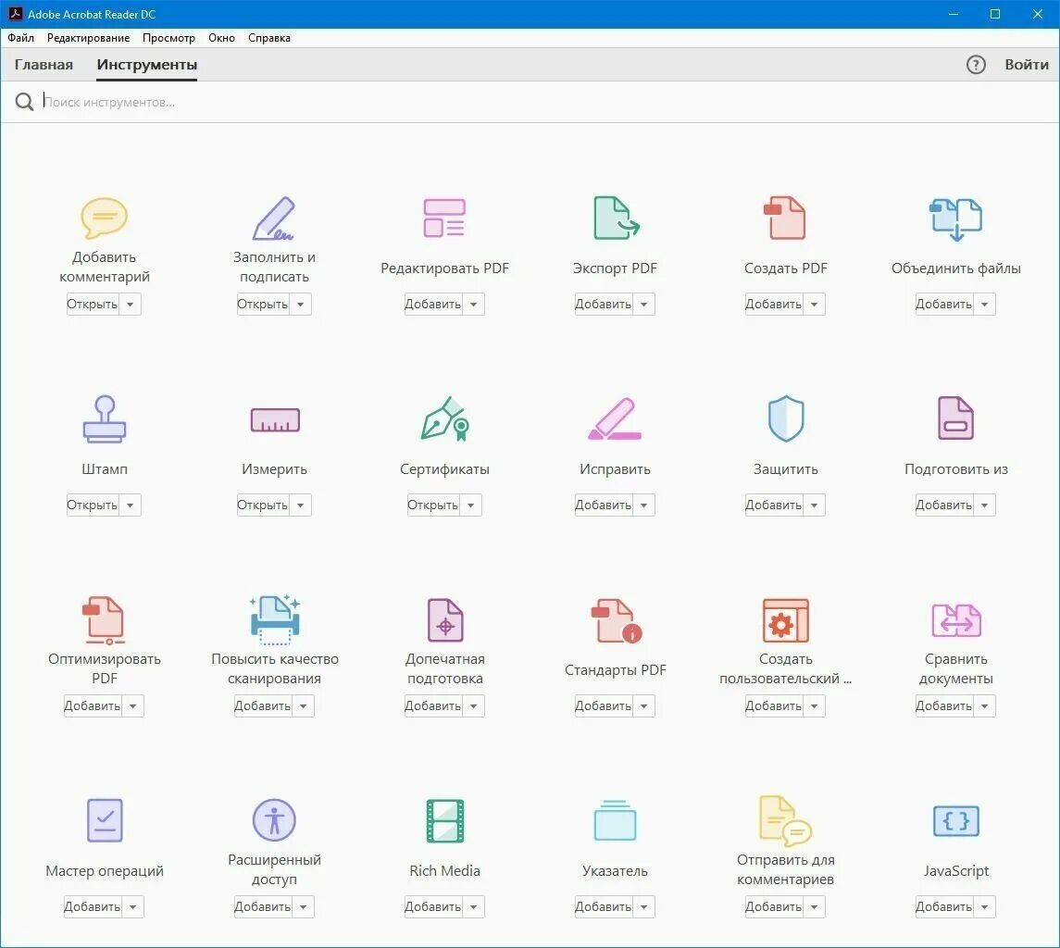Select the Заполнить и подписать pen icon

coord(274,218)
